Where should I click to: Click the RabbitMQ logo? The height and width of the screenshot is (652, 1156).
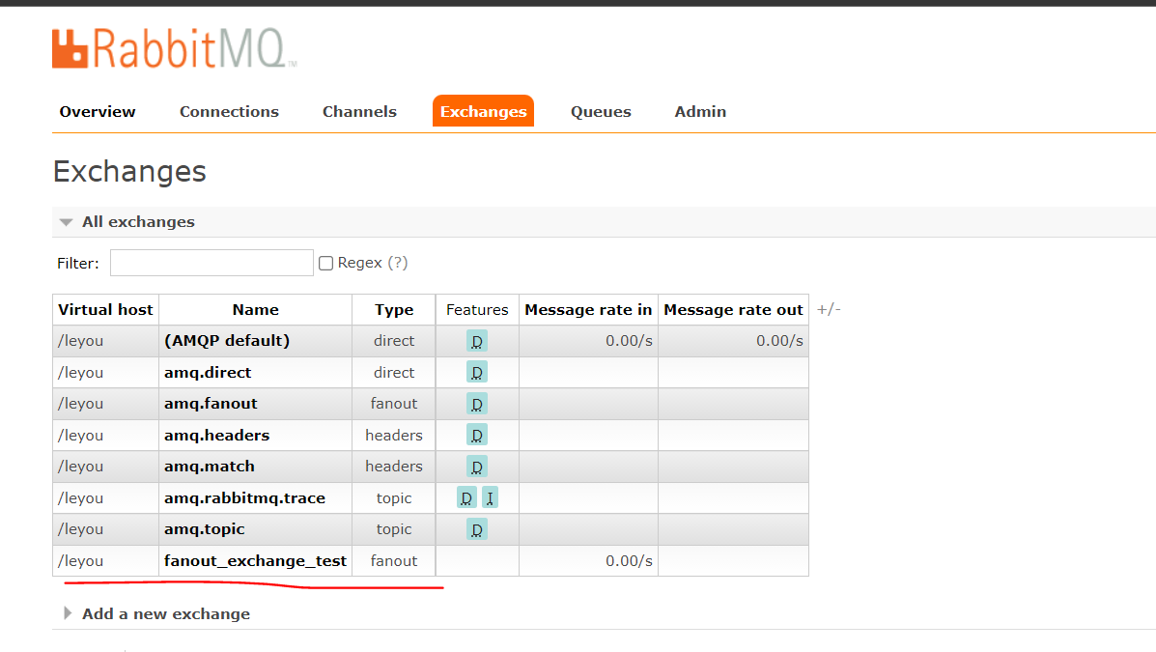(174, 48)
